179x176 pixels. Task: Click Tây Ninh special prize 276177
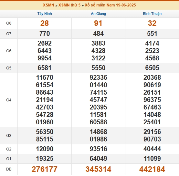[x=45, y=169]
